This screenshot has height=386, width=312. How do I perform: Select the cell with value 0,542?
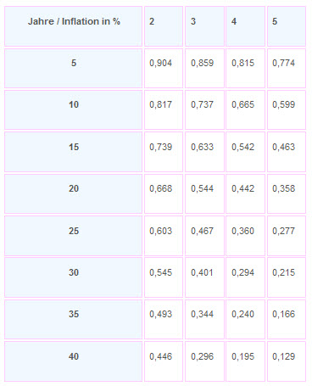pos(245,152)
